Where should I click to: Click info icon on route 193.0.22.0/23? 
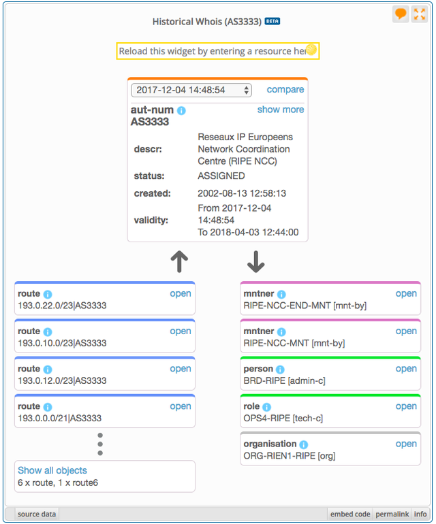[48, 295]
